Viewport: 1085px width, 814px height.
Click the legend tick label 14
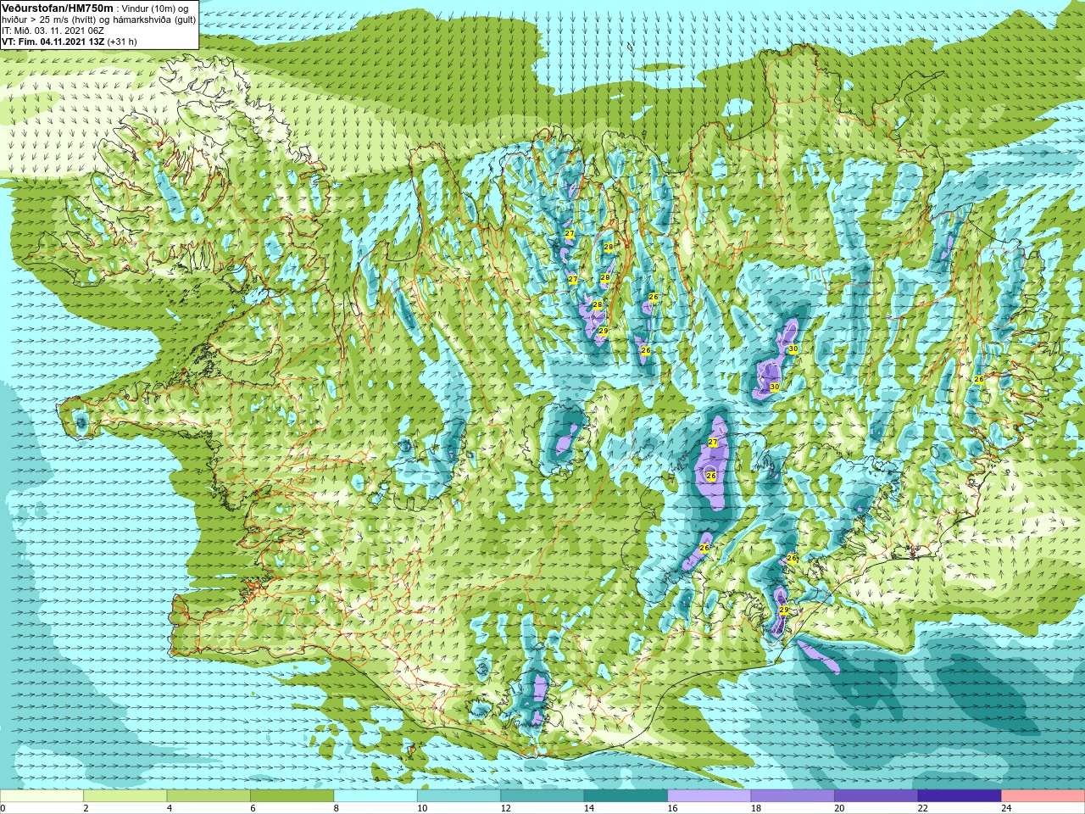coord(589,808)
